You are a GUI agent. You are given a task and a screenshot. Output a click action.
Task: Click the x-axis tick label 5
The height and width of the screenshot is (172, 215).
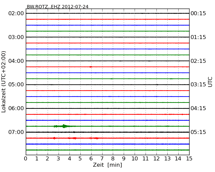point(80,159)
